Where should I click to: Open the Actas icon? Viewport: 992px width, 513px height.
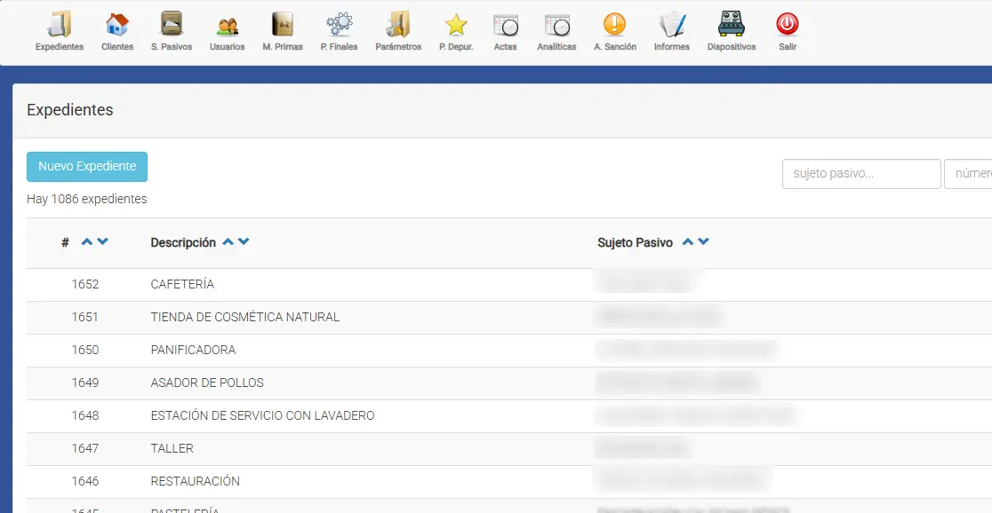click(x=505, y=26)
